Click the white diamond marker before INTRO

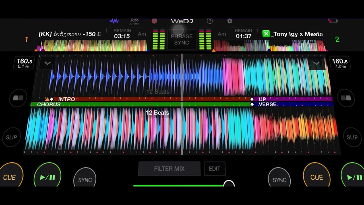click(x=51, y=99)
